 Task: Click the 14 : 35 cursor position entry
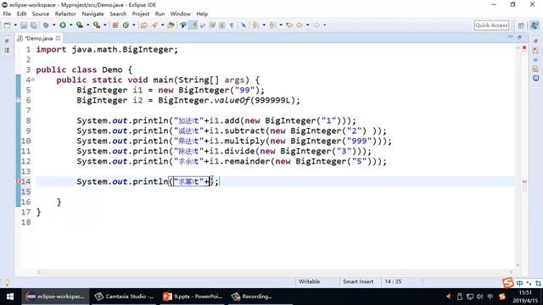pos(393,282)
